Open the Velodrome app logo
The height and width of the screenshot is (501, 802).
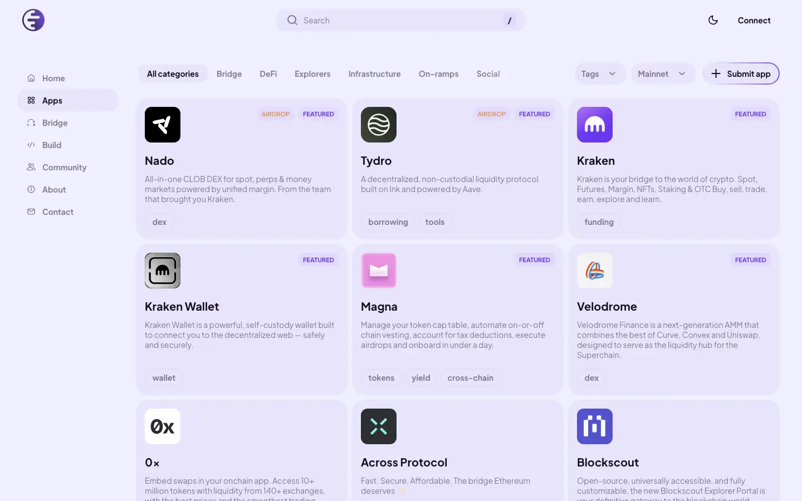(x=595, y=271)
